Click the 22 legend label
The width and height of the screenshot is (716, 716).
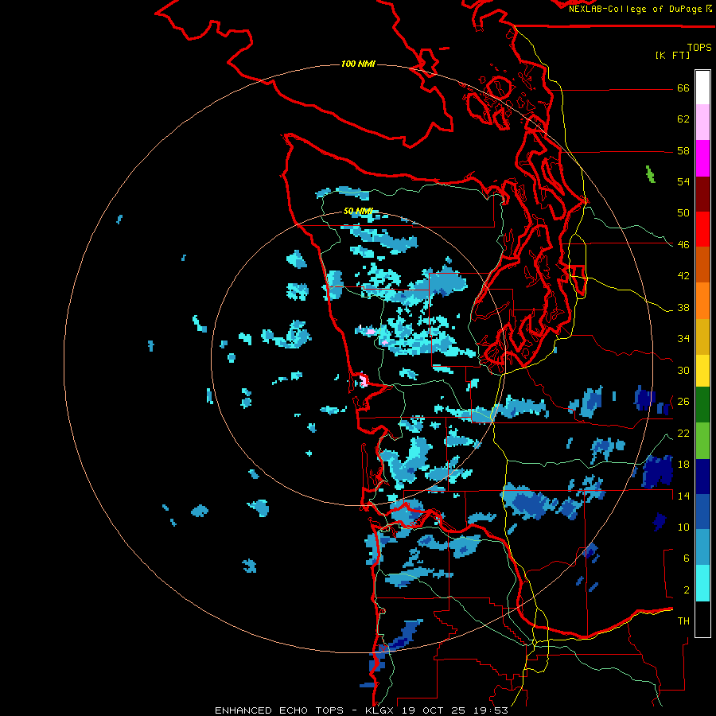683,433
